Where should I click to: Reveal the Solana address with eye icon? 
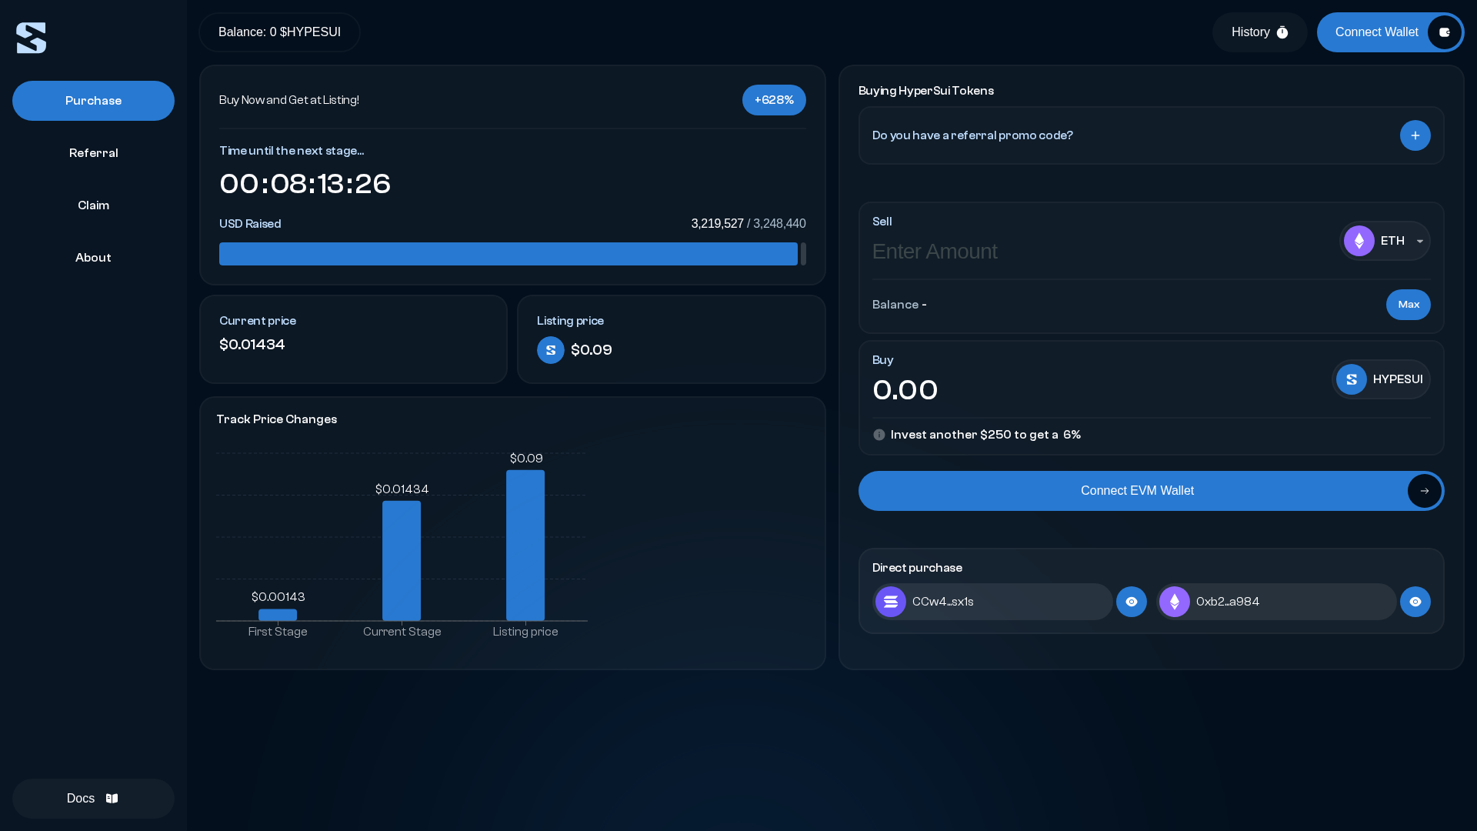1132,602
